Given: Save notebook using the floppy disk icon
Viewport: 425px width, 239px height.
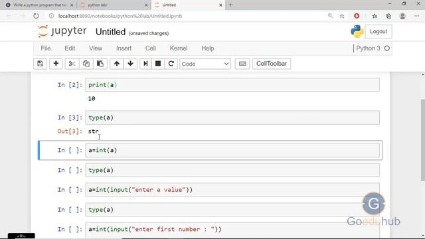Looking at the screenshot, I should pyautogui.click(x=40, y=64).
